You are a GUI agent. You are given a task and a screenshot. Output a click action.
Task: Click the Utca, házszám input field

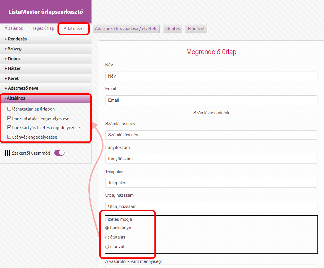(x=211, y=206)
